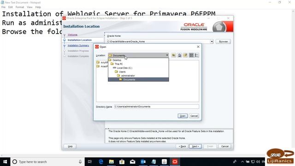The image size is (295, 166).
Task: Click the Oracle icon in Open dialog title
Action: (x=97, y=47)
